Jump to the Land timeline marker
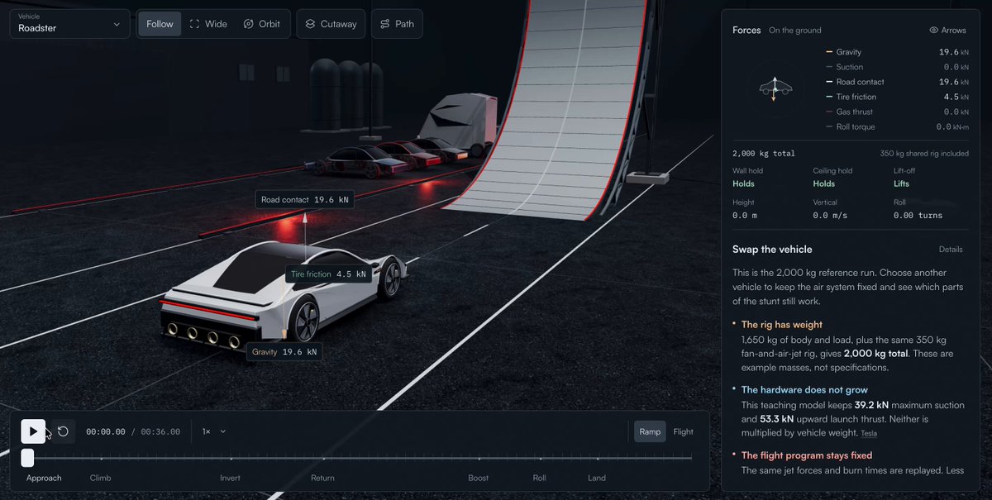Image resolution: width=992 pixels, height=500 pixels. pos(597,478)
